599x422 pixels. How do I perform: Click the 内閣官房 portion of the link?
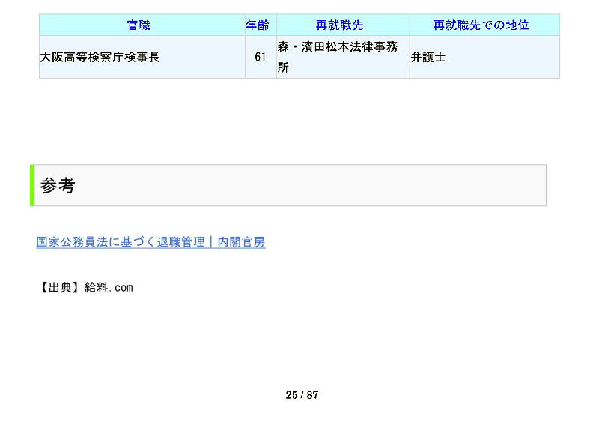tap(241, 242)
